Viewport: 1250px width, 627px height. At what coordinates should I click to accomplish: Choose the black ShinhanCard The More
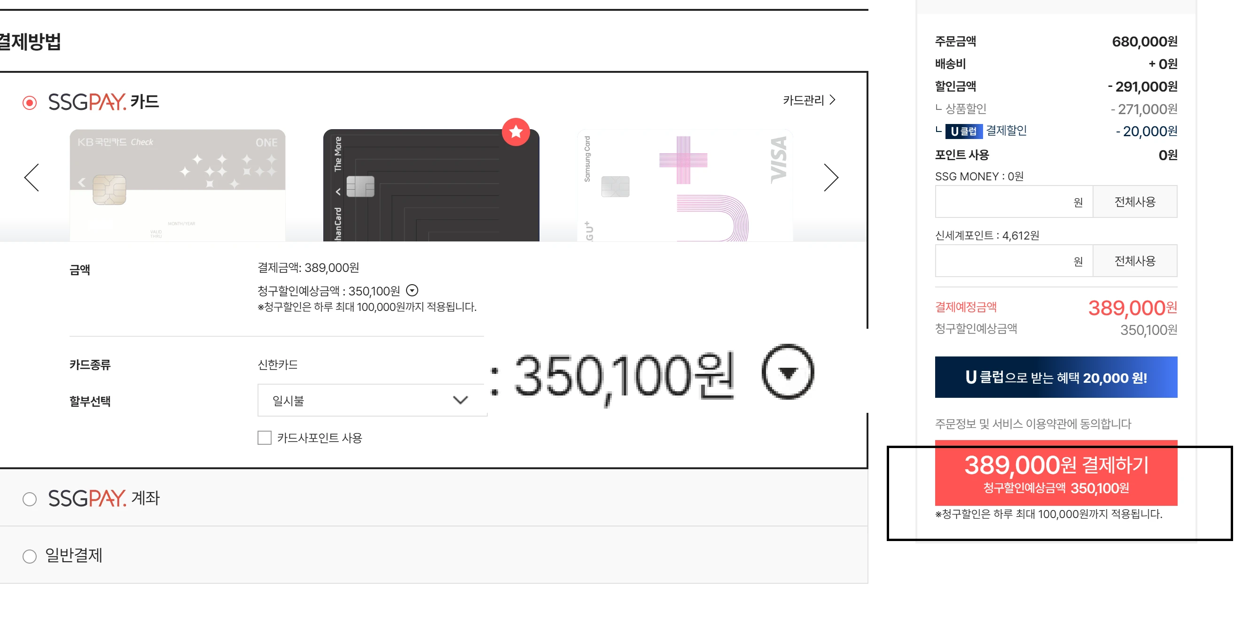point(431,185)
